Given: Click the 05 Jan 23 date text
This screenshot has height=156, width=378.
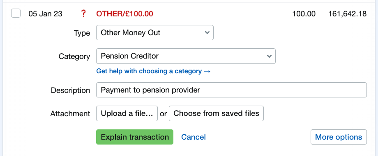Looking at the screenshot, I should click(45, 14).
